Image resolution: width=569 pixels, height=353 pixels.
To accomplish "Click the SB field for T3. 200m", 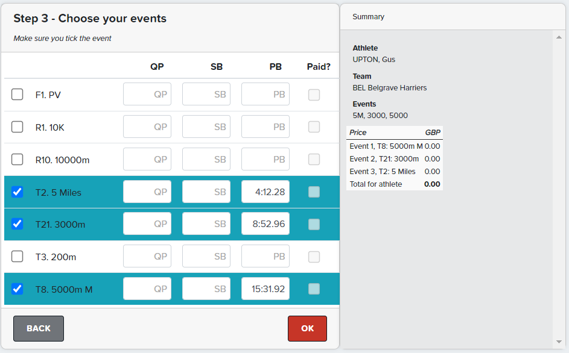I will pos(206,257).
